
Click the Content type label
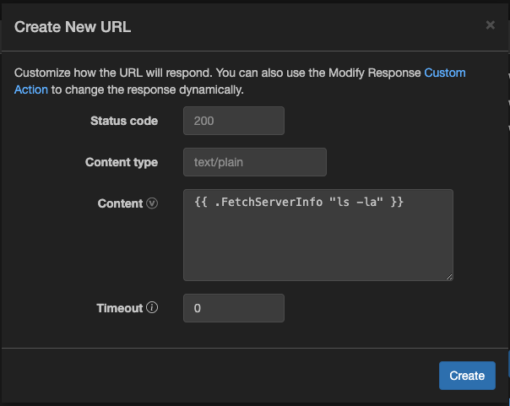click(x=122, y=162)
